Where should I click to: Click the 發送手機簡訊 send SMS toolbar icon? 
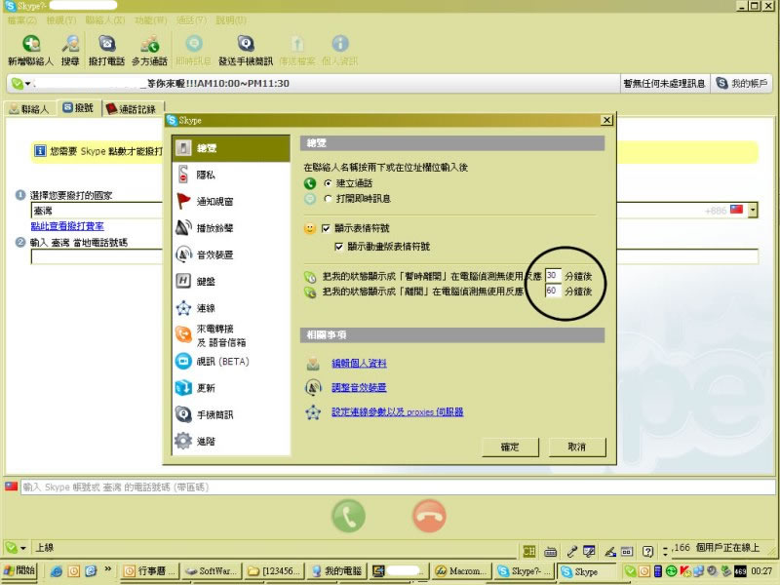click(246, 51)
